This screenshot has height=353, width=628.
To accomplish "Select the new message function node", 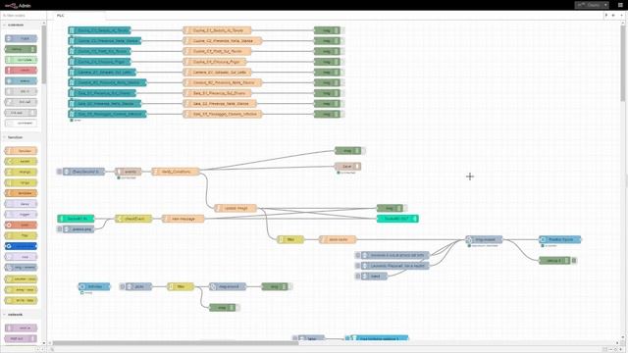I will 183,219.
